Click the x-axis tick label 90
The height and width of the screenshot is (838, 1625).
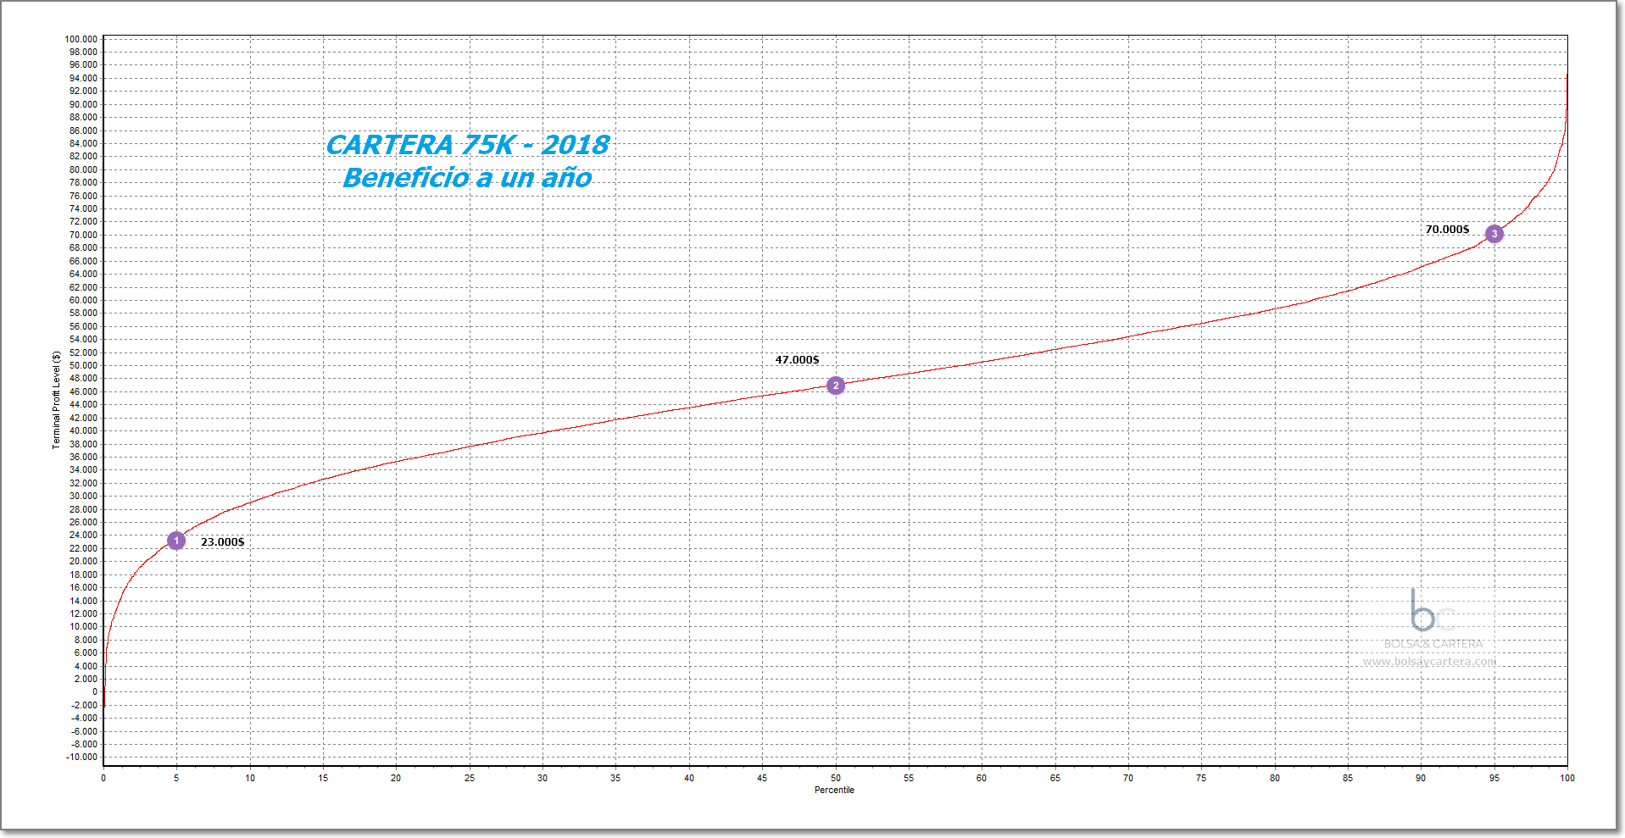[x=1421, y=778]
